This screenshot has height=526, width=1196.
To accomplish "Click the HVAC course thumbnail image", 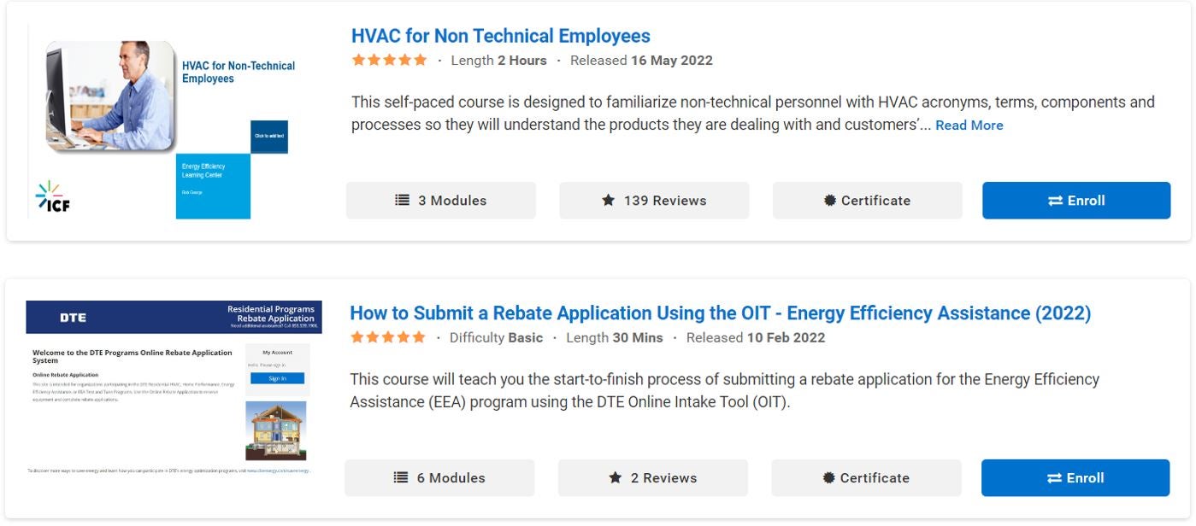I will pos(167,121).
